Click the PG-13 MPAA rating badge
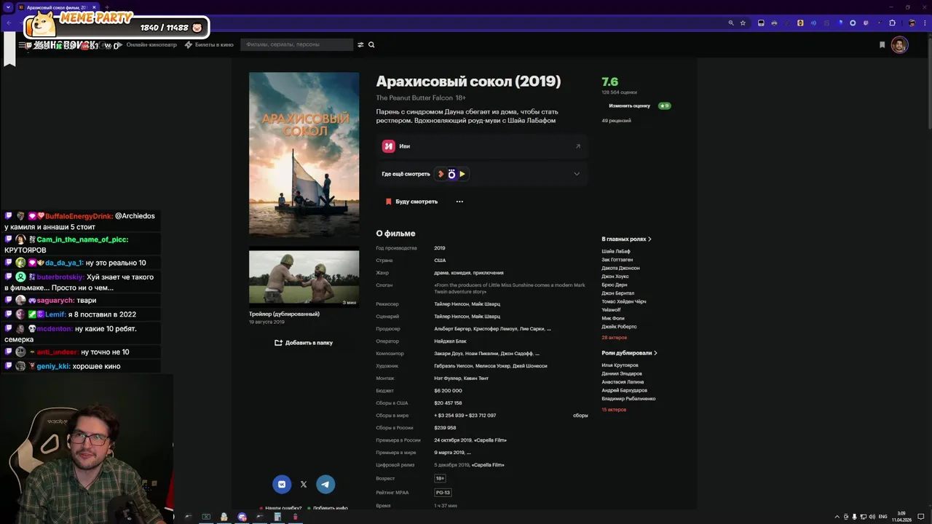 443,493
